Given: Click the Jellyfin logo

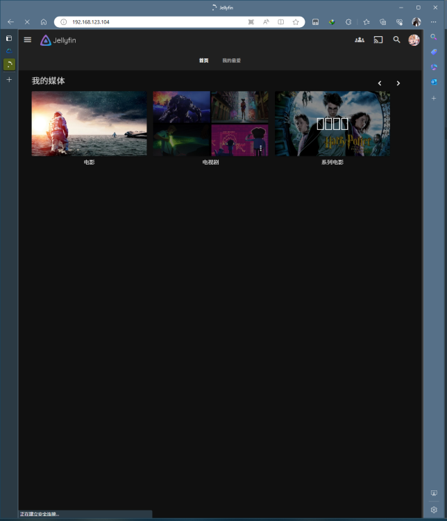Looking at the screenshot, I should pyautogui.click(x=58, y=40).
